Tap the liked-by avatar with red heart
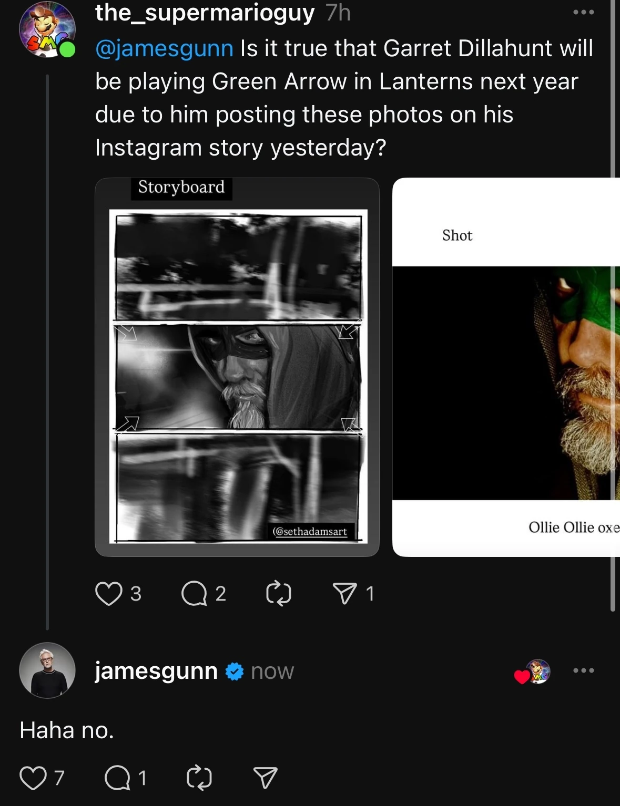The width and height of the screenshot is (620, 806). coord(533,671)
